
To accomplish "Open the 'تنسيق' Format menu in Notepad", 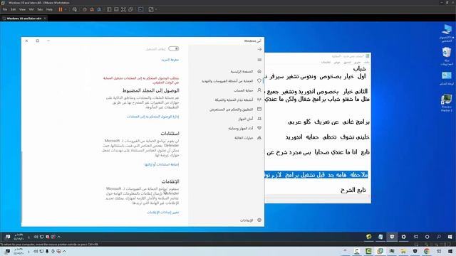I will [347, 63].
